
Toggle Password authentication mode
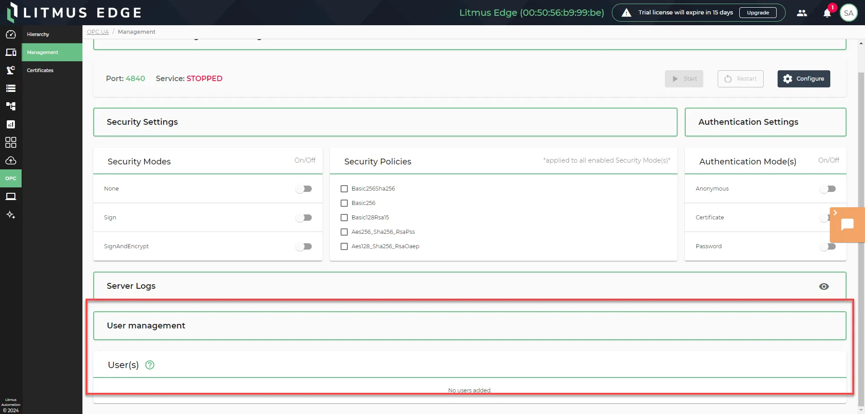click(828, 246)
